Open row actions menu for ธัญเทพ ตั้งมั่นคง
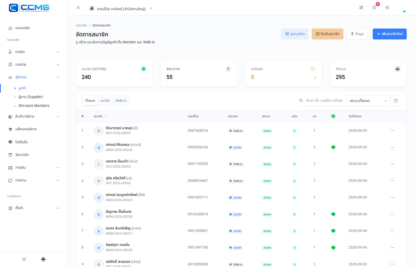Screen dimensions: 415x267 point(392,214)
